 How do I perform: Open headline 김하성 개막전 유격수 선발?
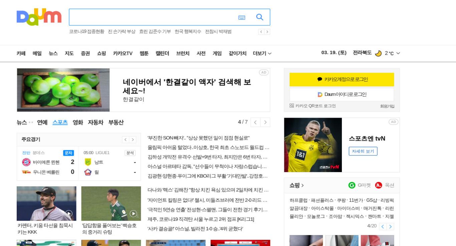(x=207, y=157)
